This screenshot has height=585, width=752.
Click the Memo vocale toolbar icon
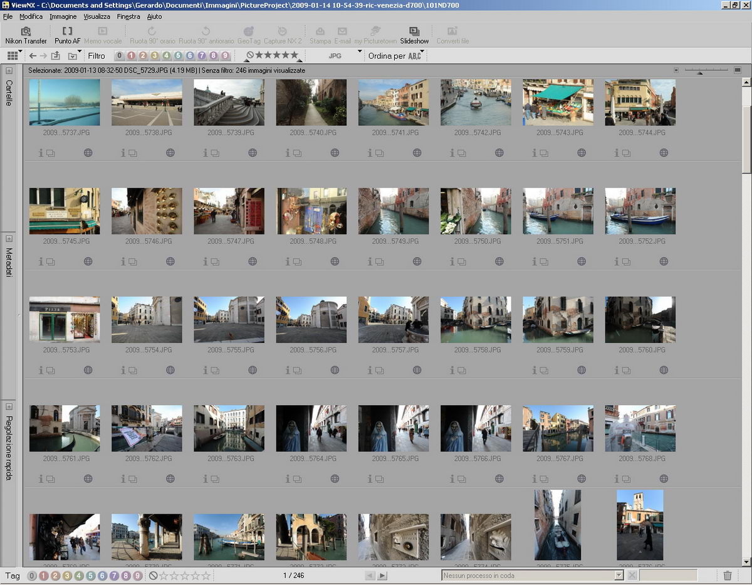coord(103,35)
